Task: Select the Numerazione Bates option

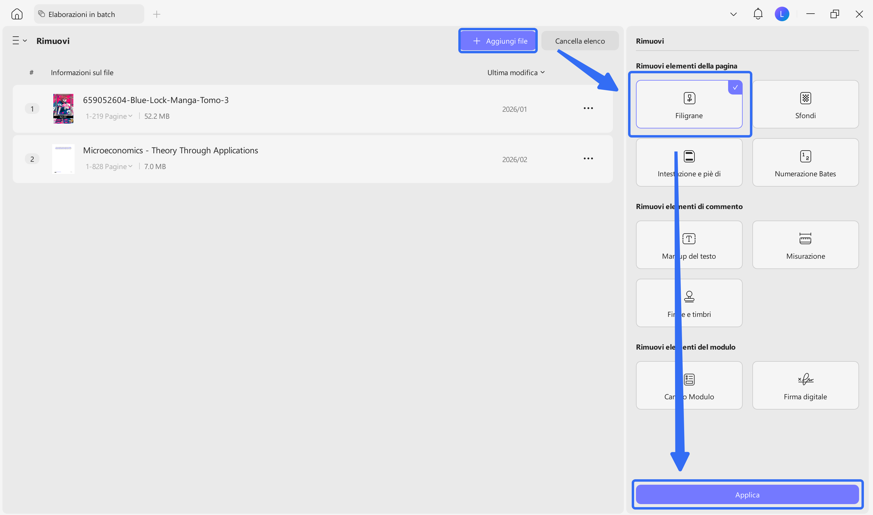Action: (805, 162)
